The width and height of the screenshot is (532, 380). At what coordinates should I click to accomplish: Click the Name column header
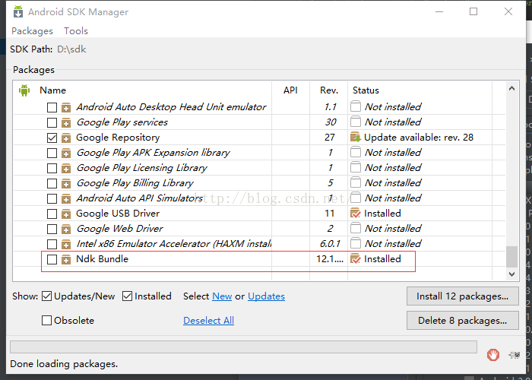(x=52, y=90)
